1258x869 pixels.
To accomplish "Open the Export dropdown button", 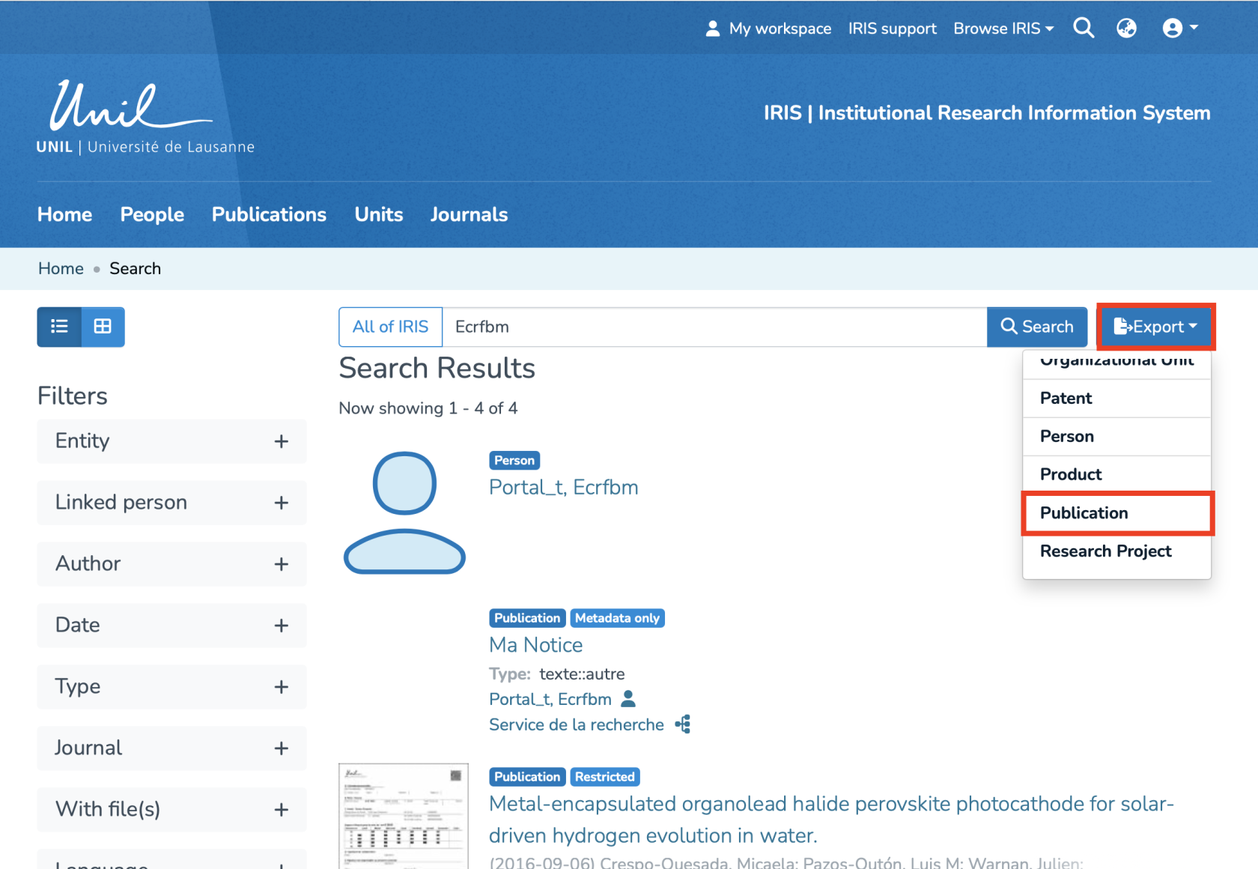I will (x=1155, y=327).
